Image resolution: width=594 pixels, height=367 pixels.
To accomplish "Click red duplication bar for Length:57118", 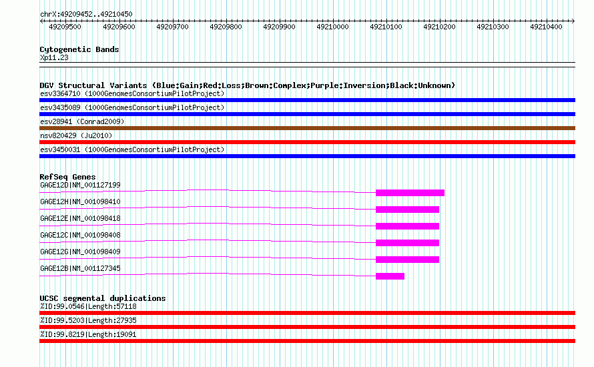I will click(307, 313).
